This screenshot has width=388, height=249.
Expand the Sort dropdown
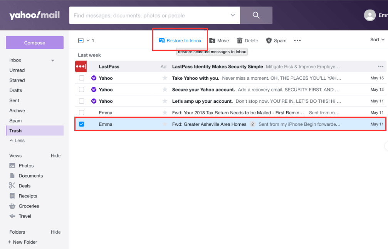(377, 40)
